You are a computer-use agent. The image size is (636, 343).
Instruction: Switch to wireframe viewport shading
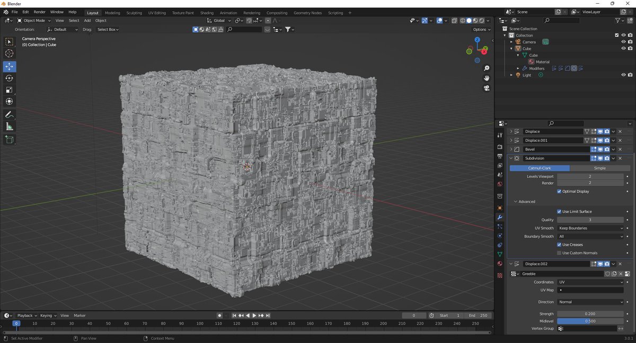click(462, 21)
